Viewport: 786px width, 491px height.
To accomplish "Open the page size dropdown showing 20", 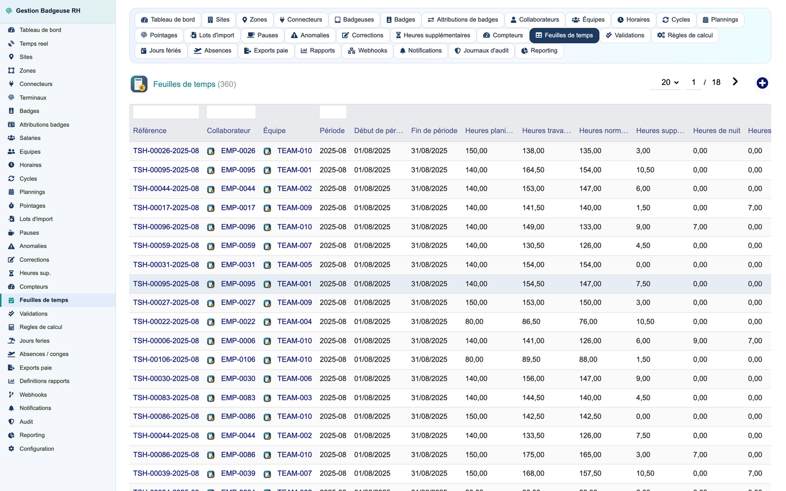I will [670, 82].
